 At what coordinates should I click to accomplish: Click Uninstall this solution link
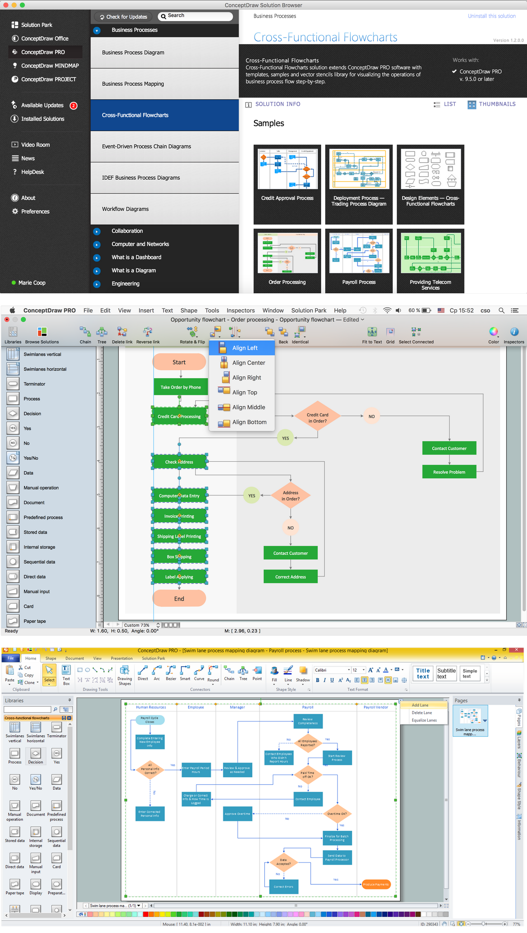pyautogui.click(x=492, y=16)
